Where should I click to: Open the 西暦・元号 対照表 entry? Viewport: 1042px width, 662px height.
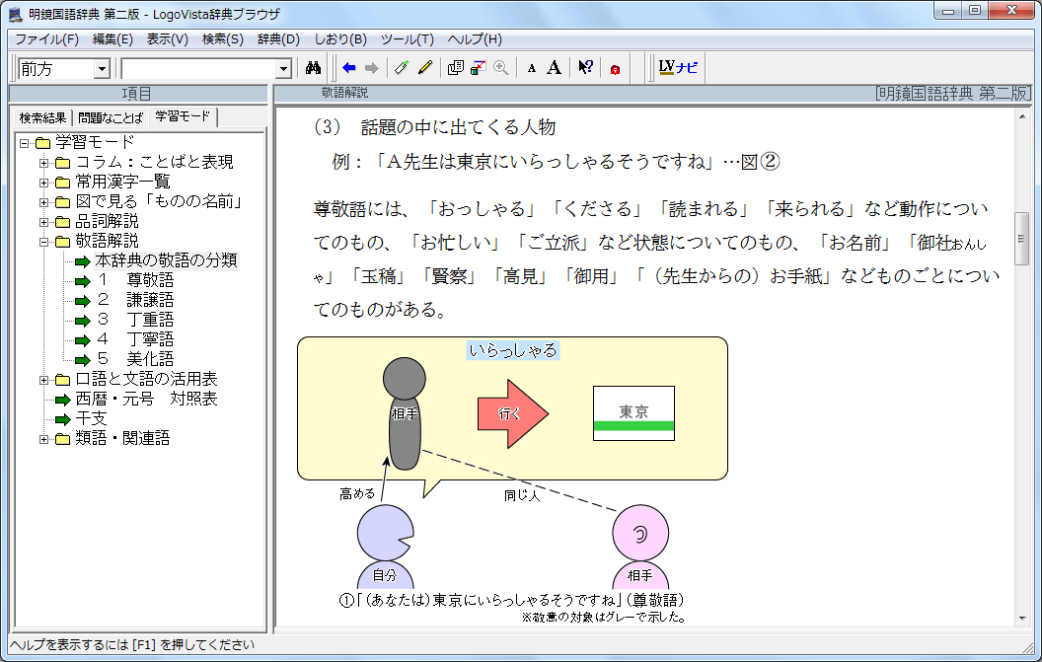(146, 399)
